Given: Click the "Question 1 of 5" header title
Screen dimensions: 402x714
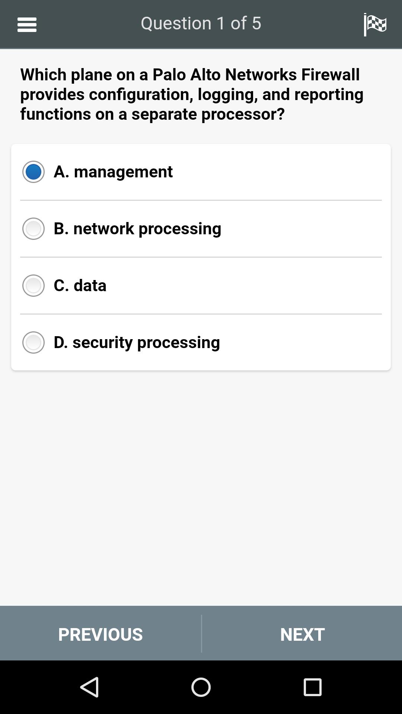Looking at the screenshot, I should click(x=201, y=23).
